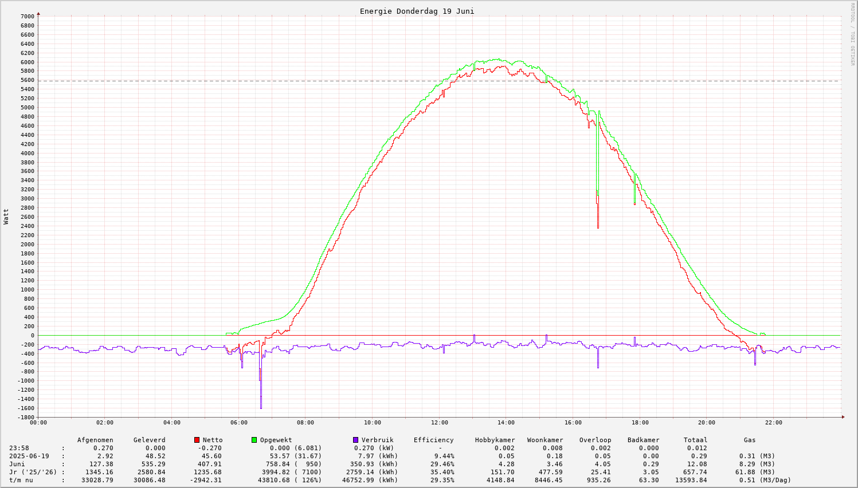
Task: Click the Hobbykamer column header
Action: tap(495, 440)
